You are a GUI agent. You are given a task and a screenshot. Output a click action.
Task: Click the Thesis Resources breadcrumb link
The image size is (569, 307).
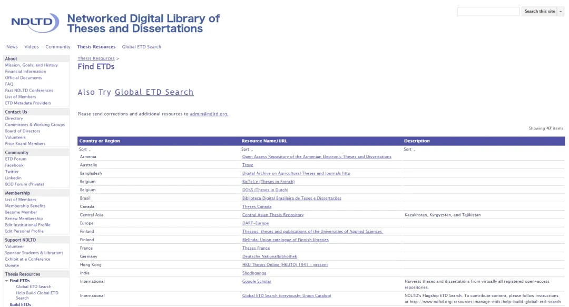click(96, 58)
